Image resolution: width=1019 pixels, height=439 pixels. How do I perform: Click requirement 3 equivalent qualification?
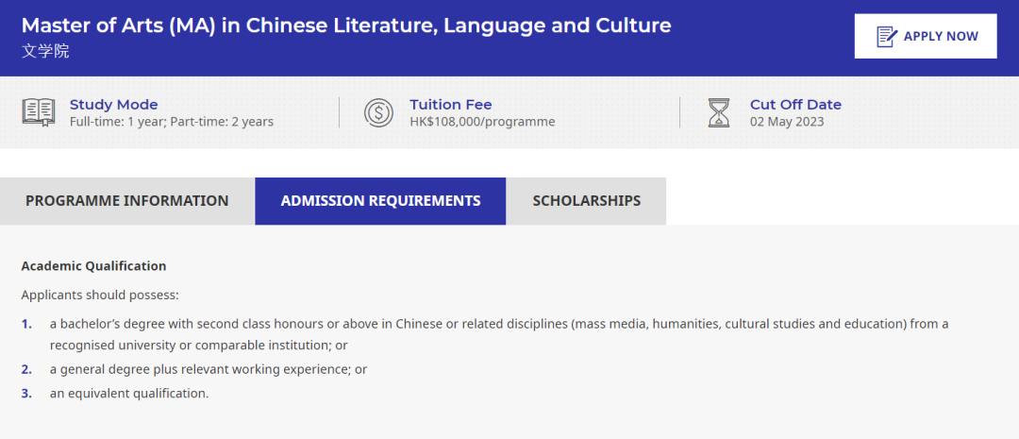[128, 393]
